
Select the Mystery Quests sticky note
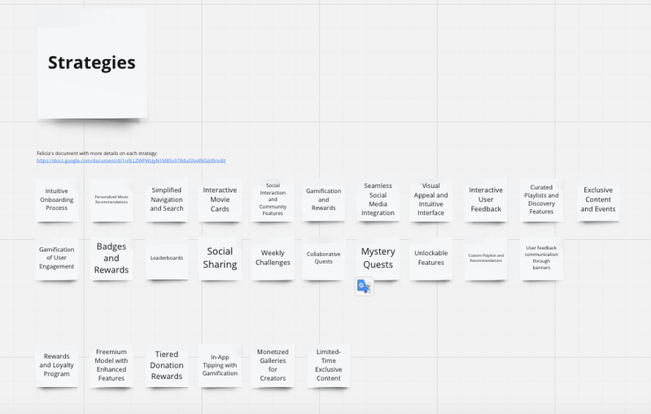pyautogui.click(x=378, y=259)
